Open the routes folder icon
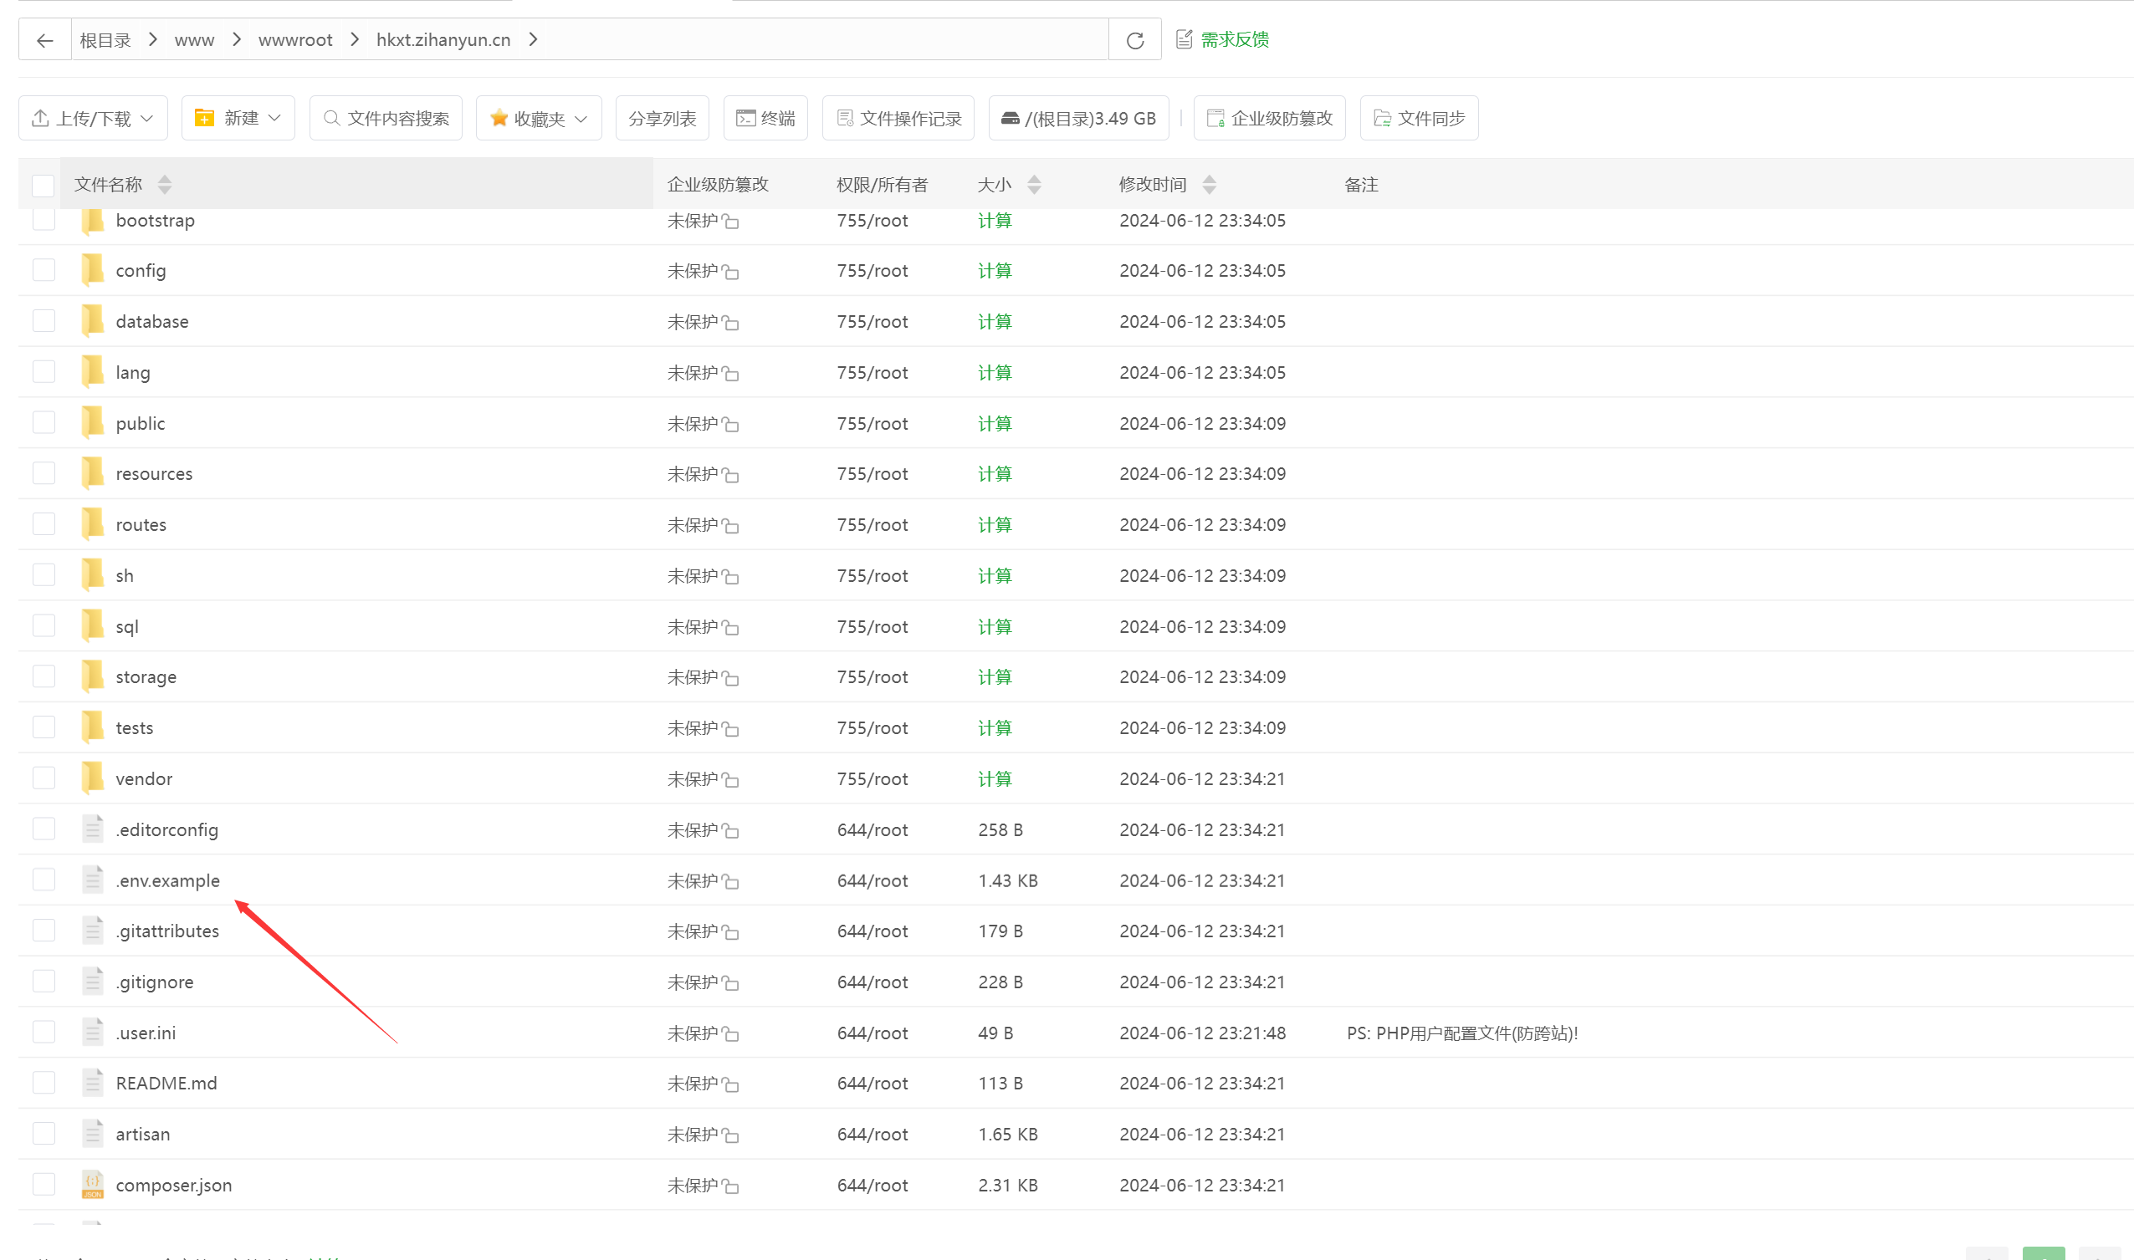The height and width of the screenshot is (1260, 2134). coord(93,525)
